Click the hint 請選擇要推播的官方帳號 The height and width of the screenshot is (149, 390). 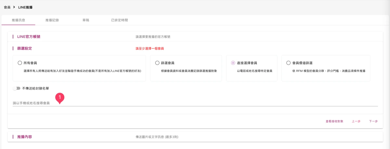tap(153, 37)
